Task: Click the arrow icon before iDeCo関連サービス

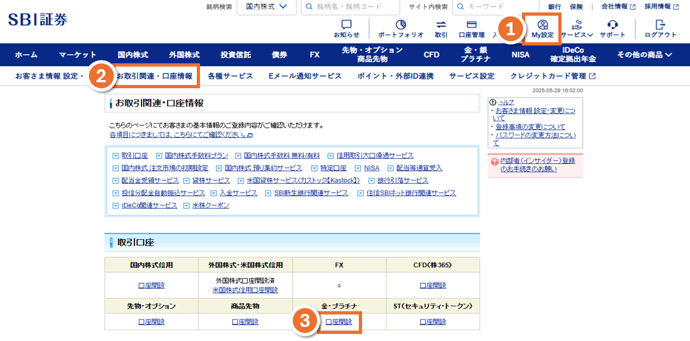Action: tap(115, 206)
